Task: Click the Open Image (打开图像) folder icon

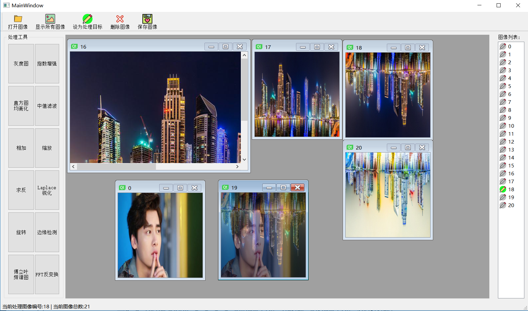Action: (18, 19)
